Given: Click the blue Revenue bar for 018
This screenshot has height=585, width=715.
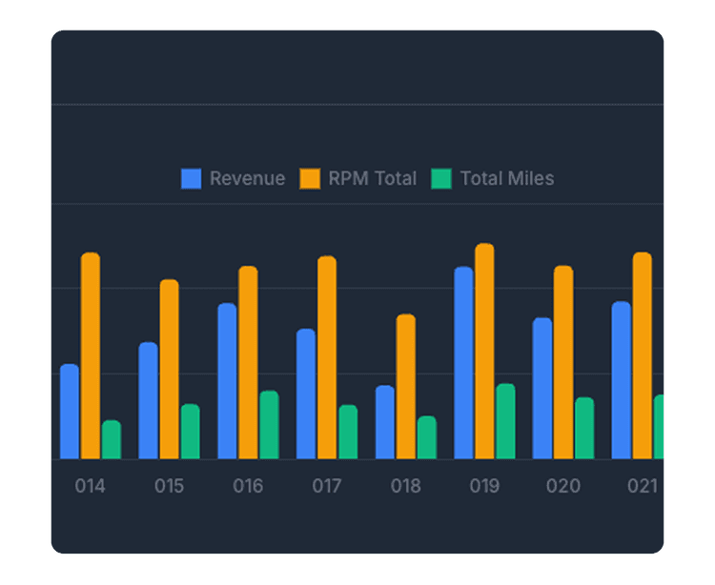Looking at the screenshot, I should (385, 422).
